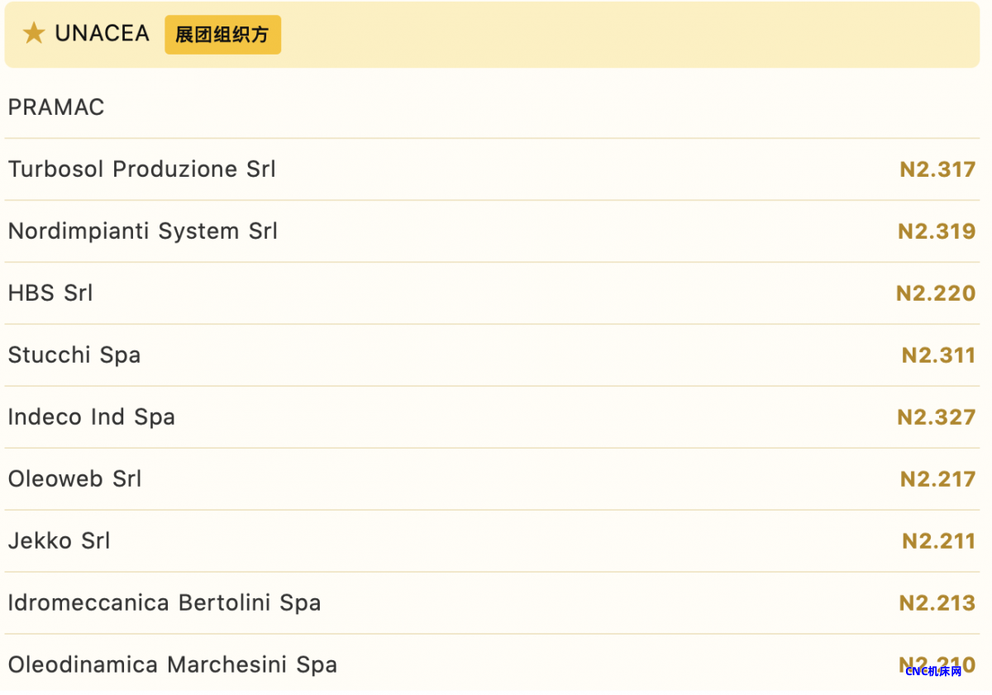Open the Jekko Srl row
992x695 pixels.
coord(492,541)
